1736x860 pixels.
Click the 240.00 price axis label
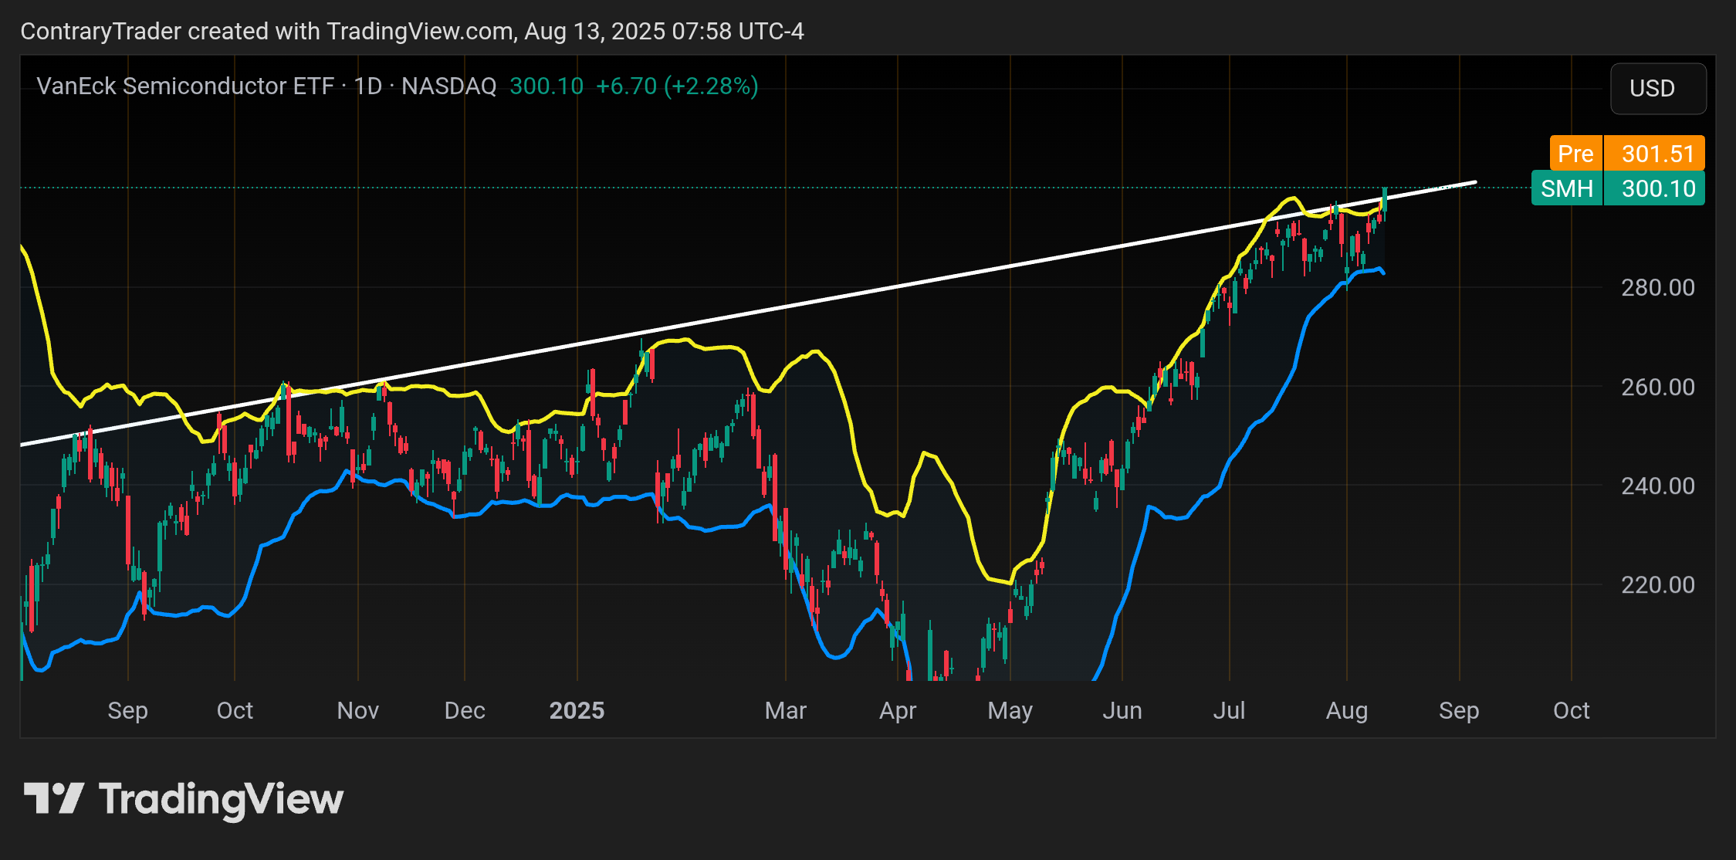click(x=1657, y=486)
